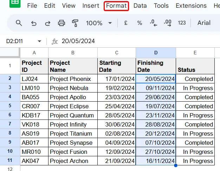Click Status cell in KDB17 row
Screen dimensions: 220x171
(195, 115)
